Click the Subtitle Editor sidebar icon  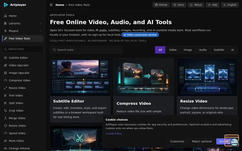tap(5, 58)
